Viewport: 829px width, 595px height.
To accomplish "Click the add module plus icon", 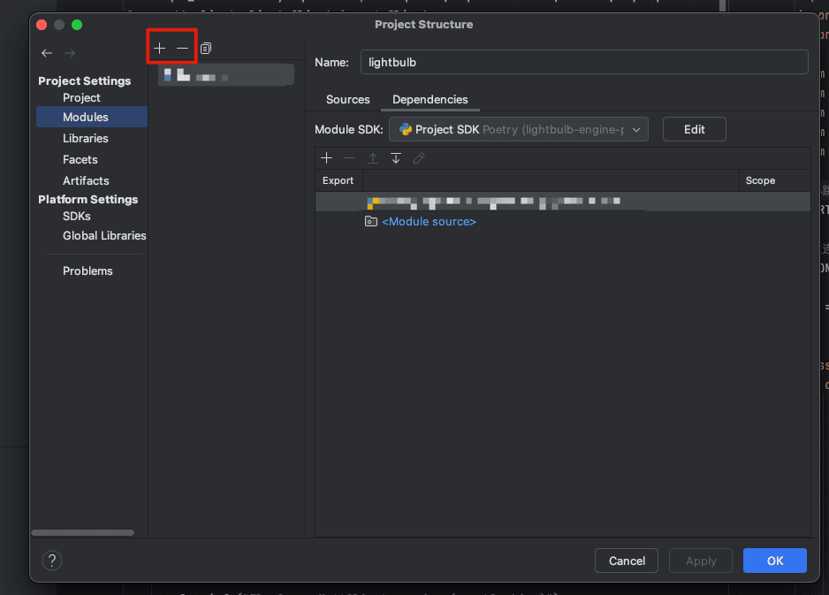I will (x=159, y=49).
